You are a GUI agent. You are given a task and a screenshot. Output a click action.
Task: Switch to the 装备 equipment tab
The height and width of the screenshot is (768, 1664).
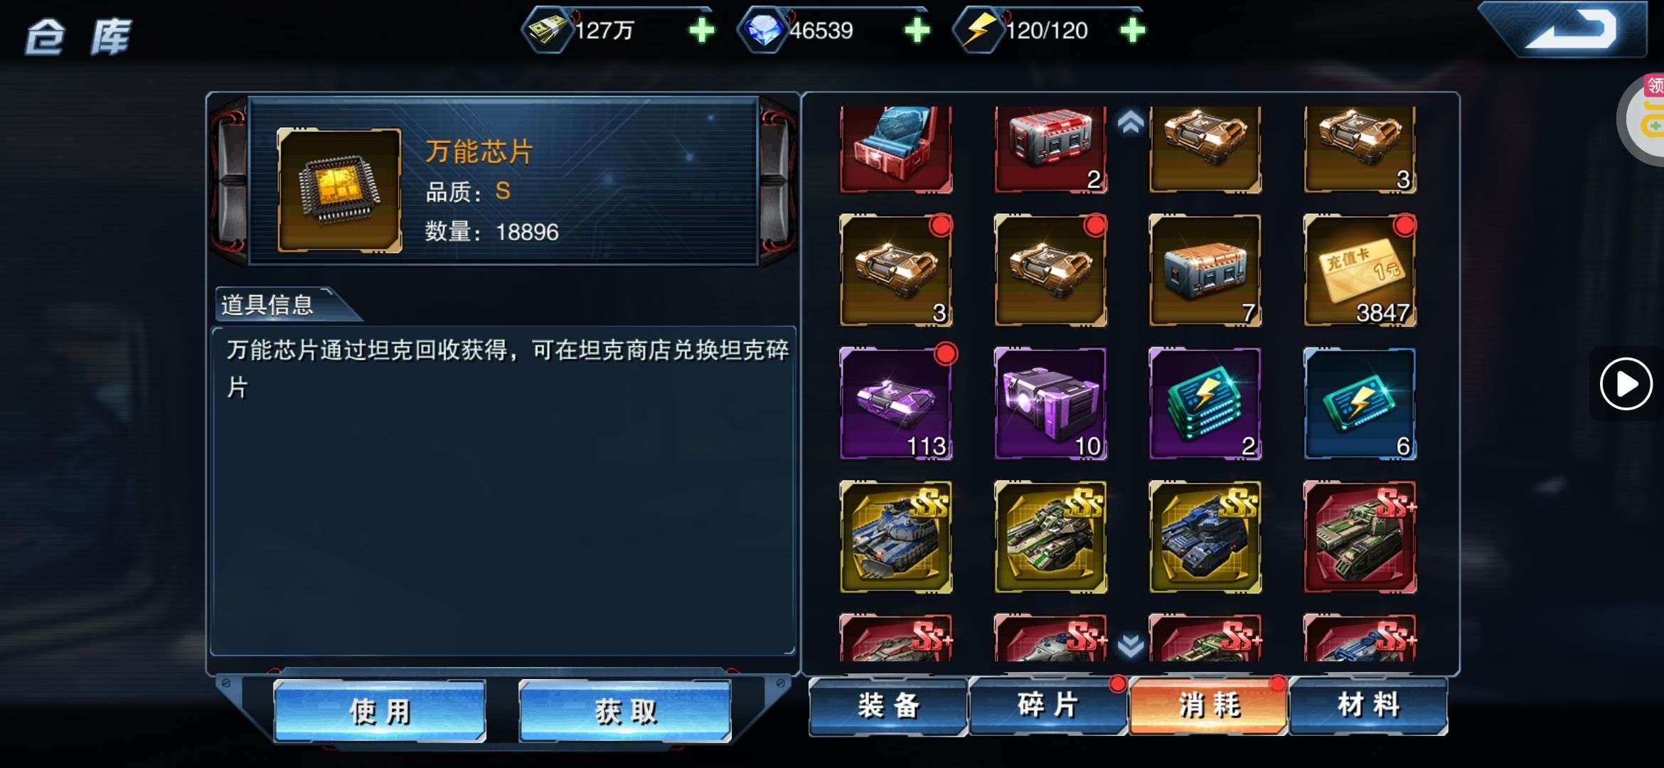click(888, 706)
